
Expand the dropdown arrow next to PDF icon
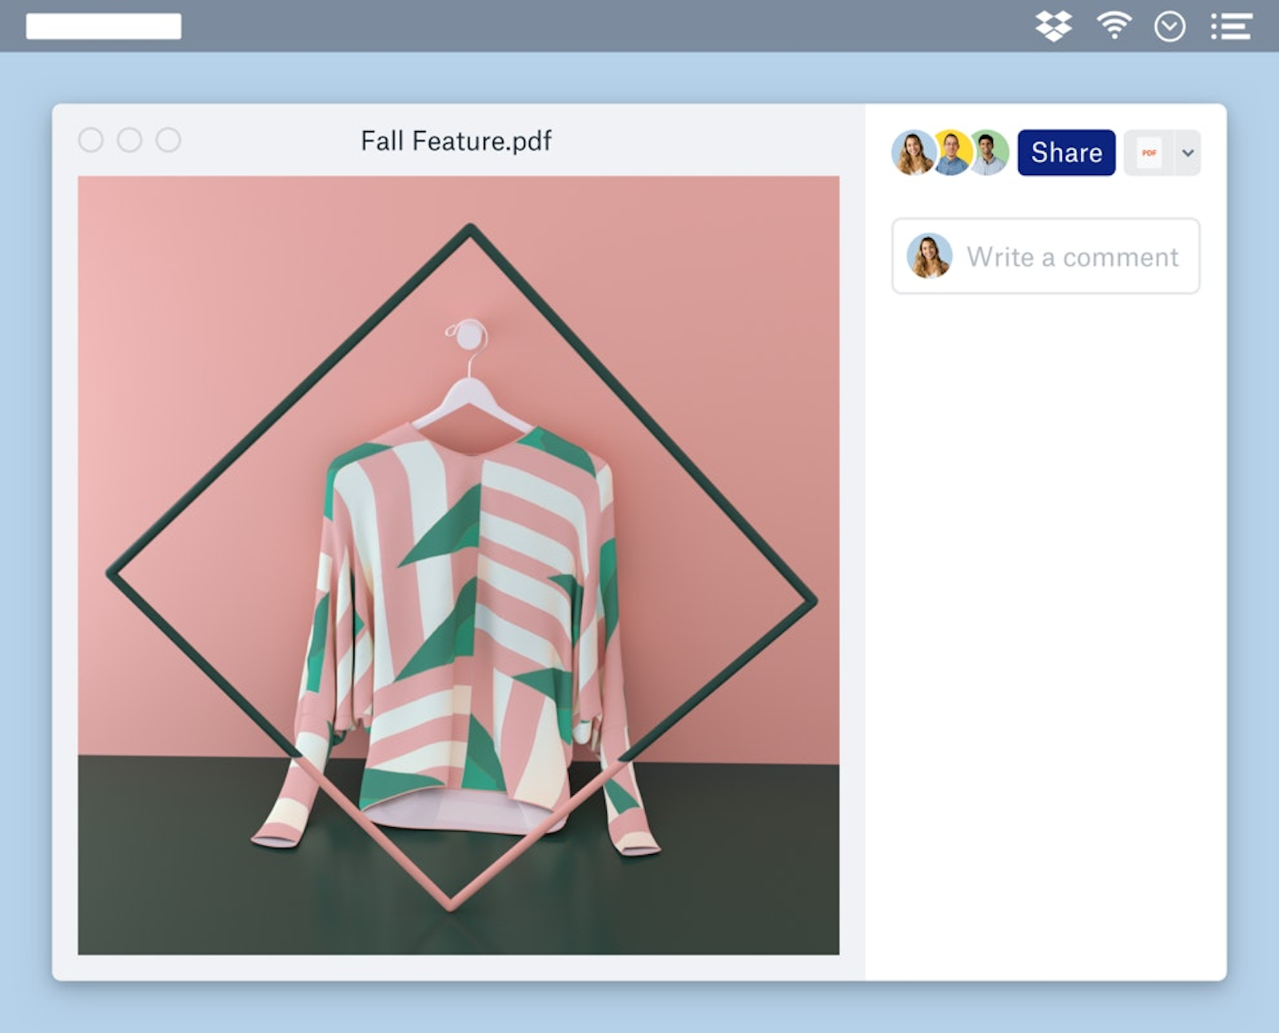coord(1188,153)
